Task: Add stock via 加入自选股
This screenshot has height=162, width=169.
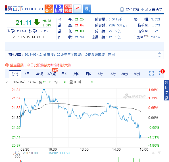Action: coord(152,10)
